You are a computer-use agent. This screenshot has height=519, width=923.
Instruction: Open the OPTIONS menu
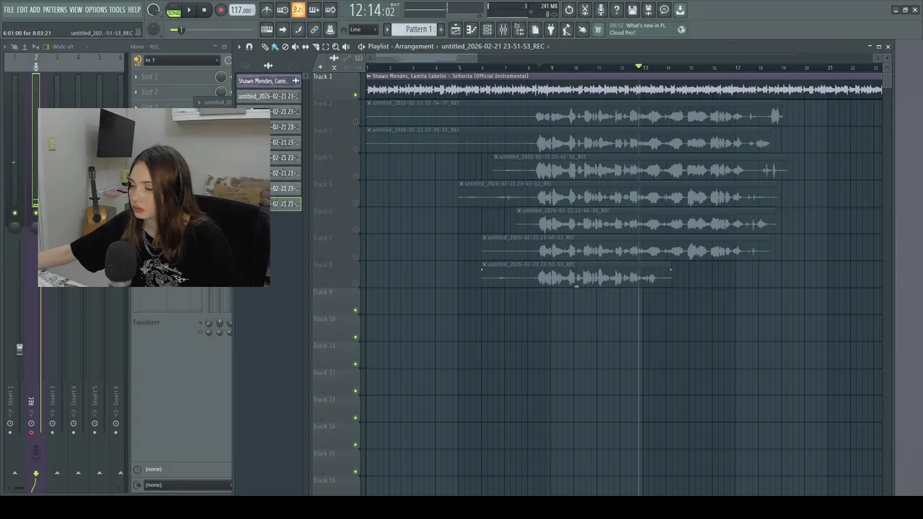pyautogui.click(x=96, y=10)
